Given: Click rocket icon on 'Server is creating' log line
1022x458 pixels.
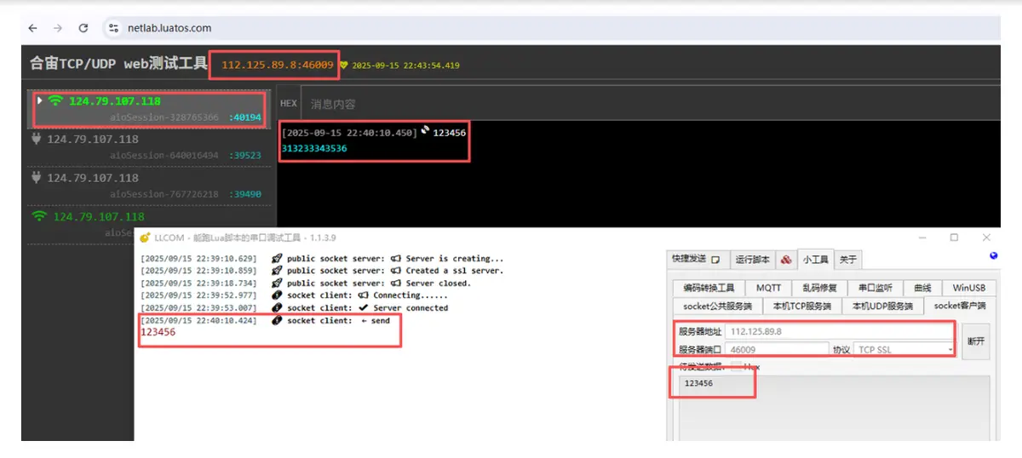Looking at the screenshot, I should pyautogui.click(x=277, y=258).
